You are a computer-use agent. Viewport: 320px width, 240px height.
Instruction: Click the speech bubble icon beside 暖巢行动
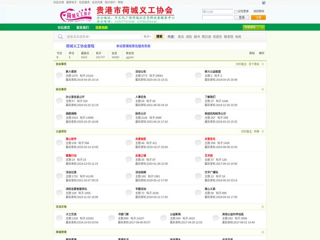(60, 160)
